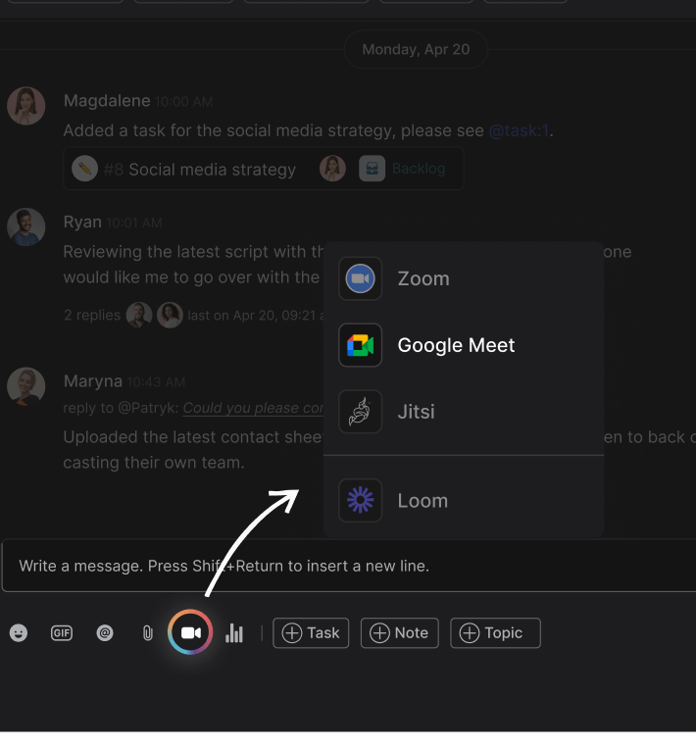Click the pencil icon on the task card
Viewport: 696px width, 748px height.
[x=85, y=169]
